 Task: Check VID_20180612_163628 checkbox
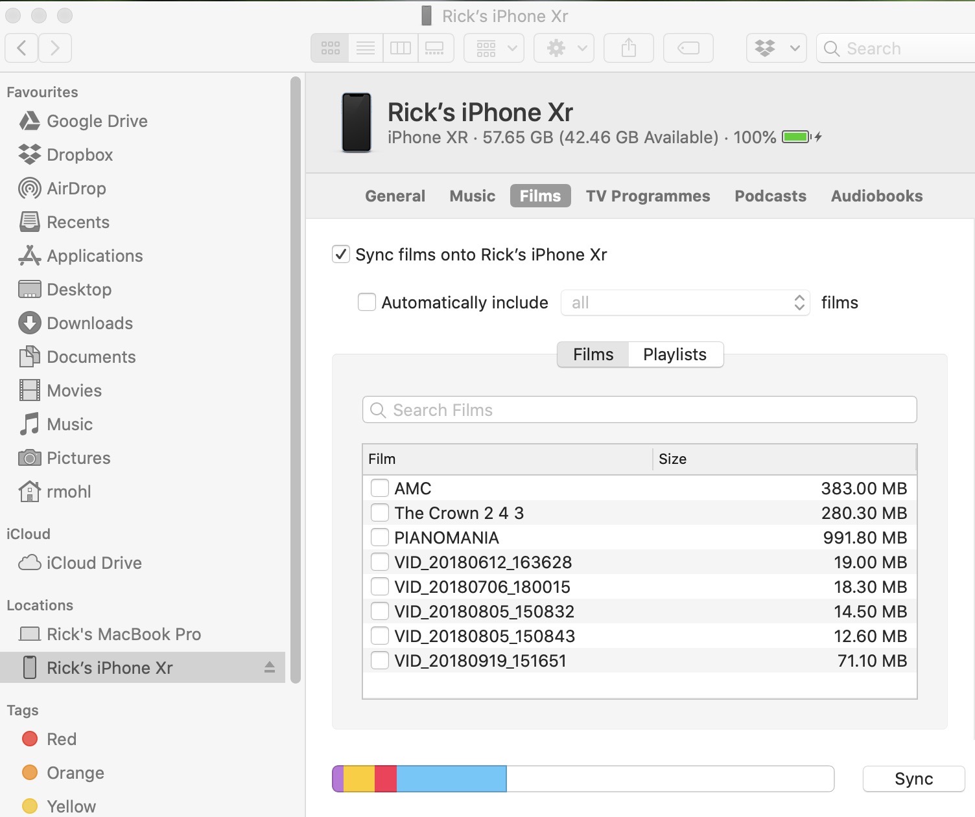[380, 562]
